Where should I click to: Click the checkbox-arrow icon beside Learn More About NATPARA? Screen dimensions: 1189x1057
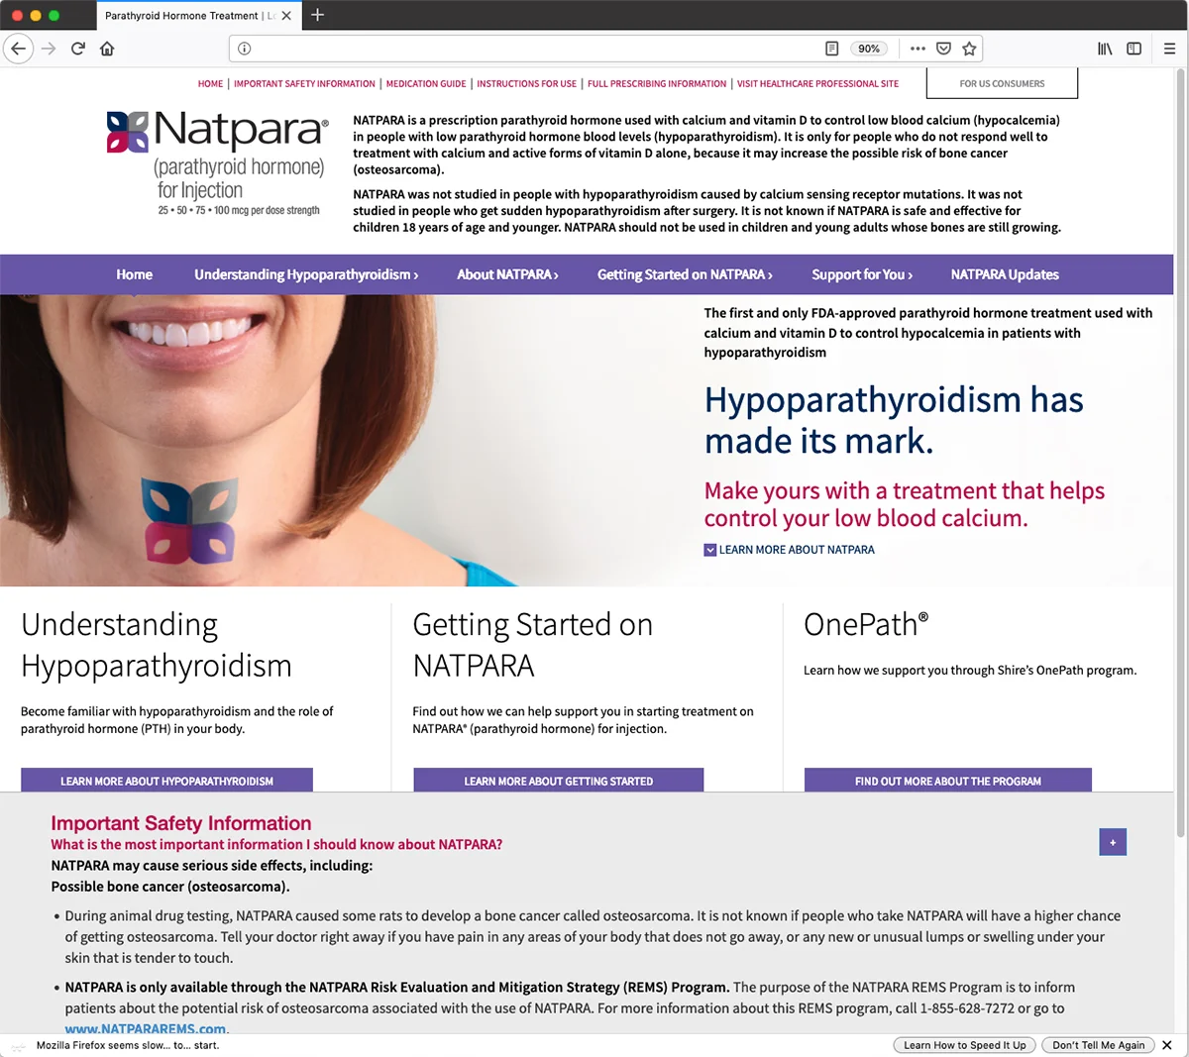point(709,550)
